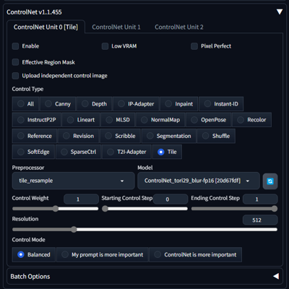
Task: Select the OpenPose control type
Action: (208, 120)
